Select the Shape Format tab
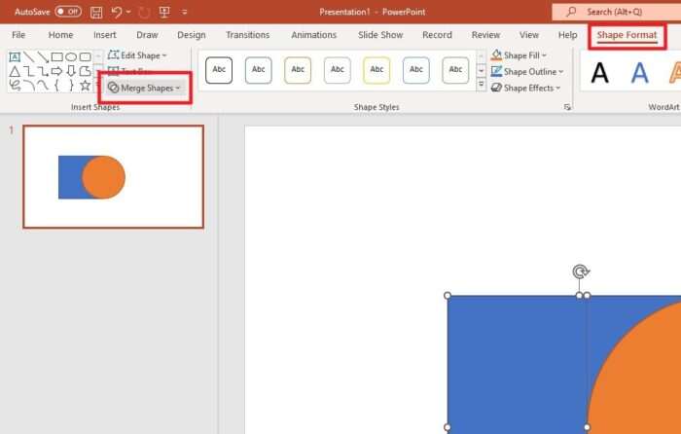 tap(627, 35)
